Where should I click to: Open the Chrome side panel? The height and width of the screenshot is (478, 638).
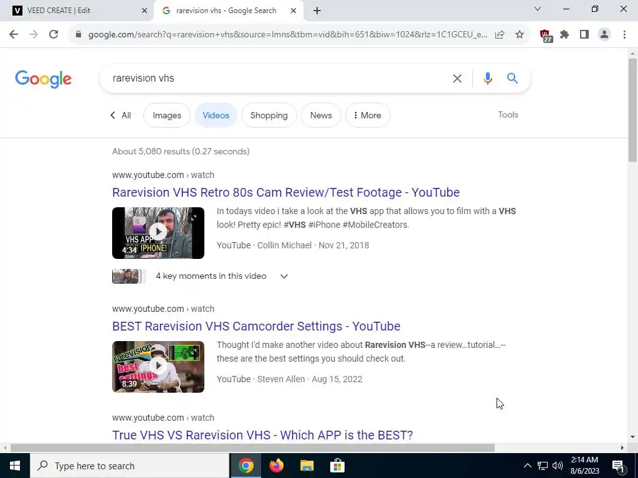(x=584, y=35)
